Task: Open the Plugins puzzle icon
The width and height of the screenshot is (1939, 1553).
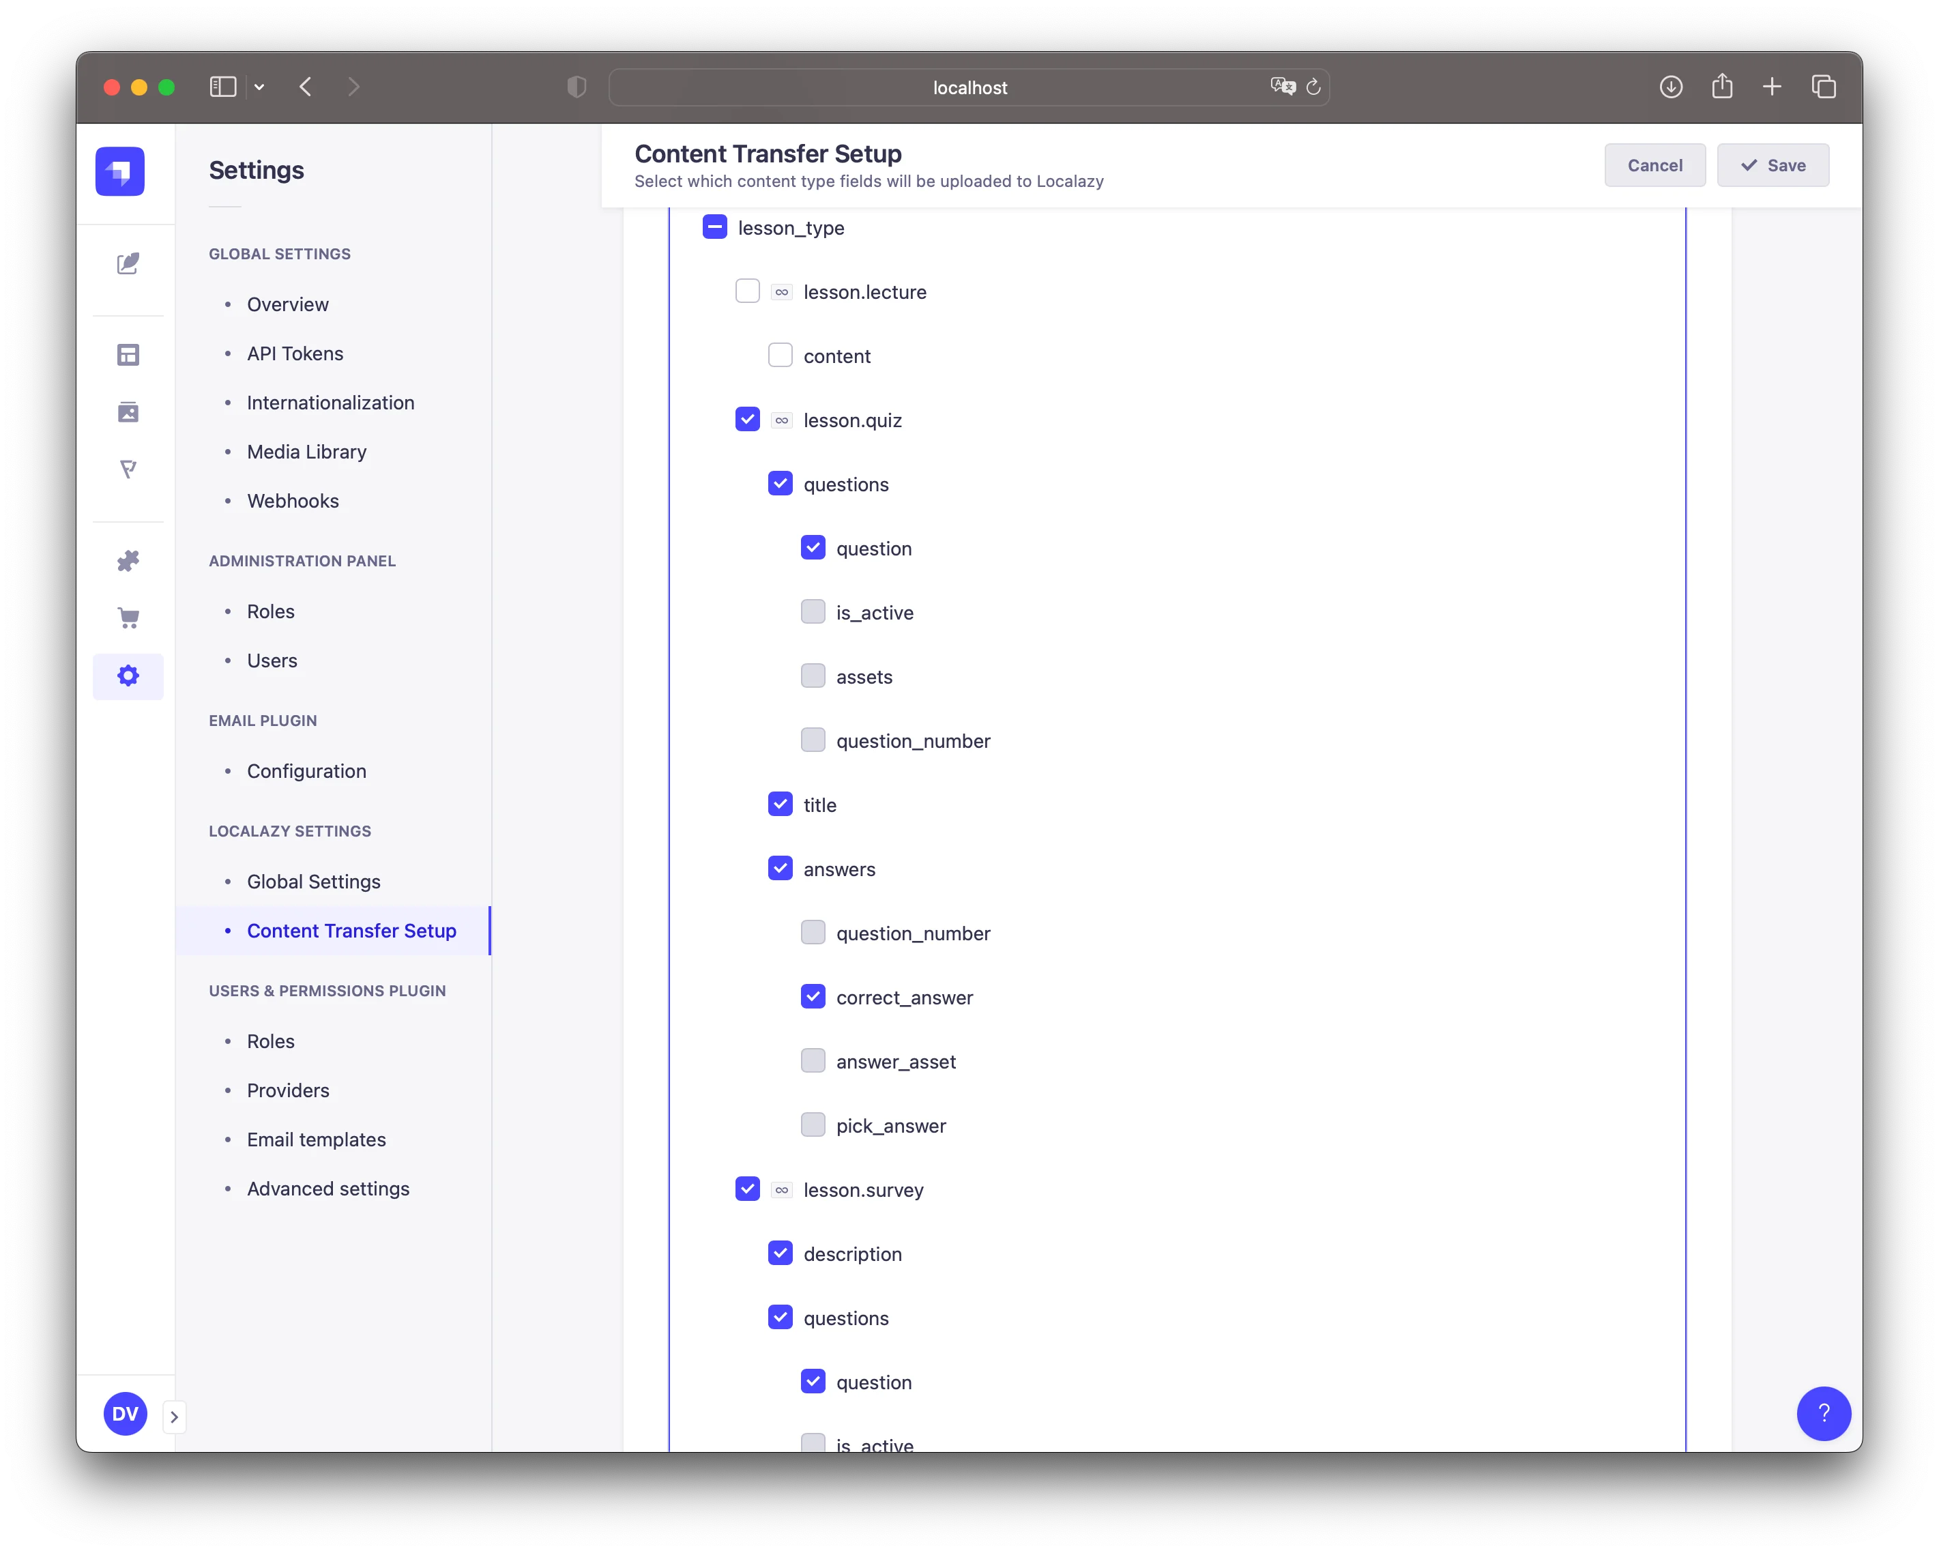Action: pyautogui.click(x=128, y=560)
